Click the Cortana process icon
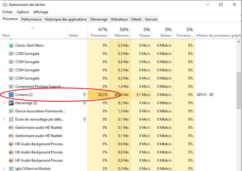This screenshot has width=242, height=171. 11,95
